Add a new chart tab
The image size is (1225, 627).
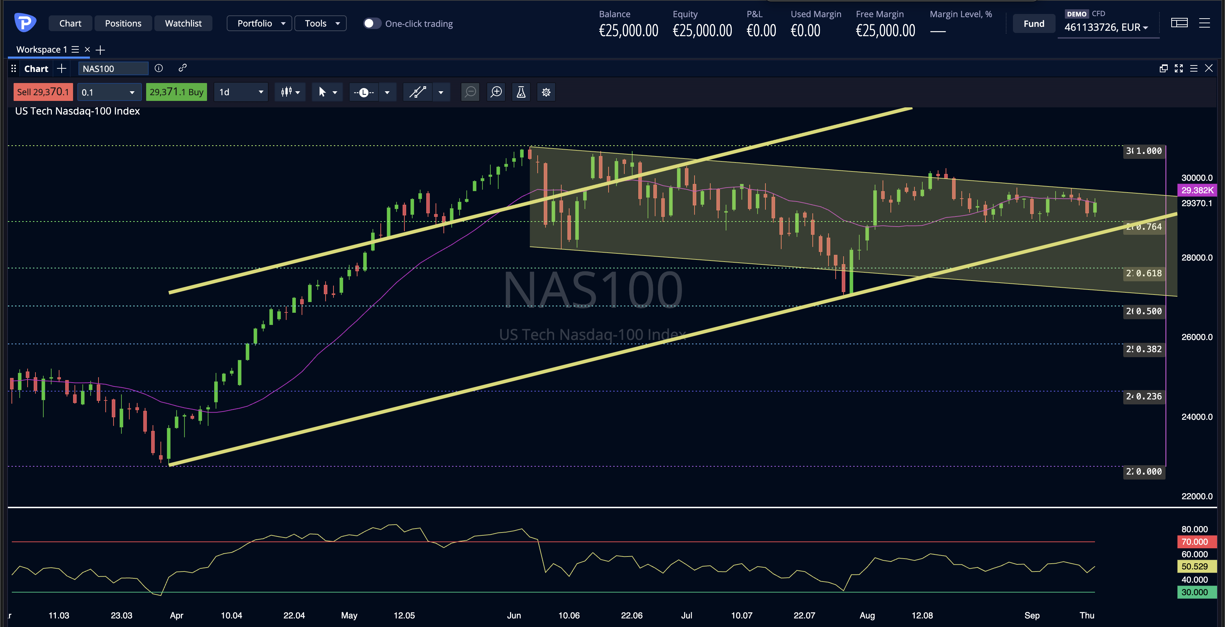(x=61, y=68)
